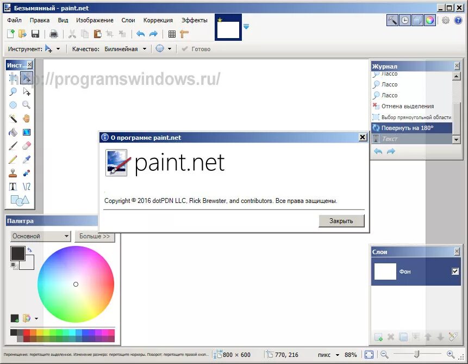Open the selection mode dropdown arrow
The width and height of the screenshot is (468, 364).
point(170,49)
